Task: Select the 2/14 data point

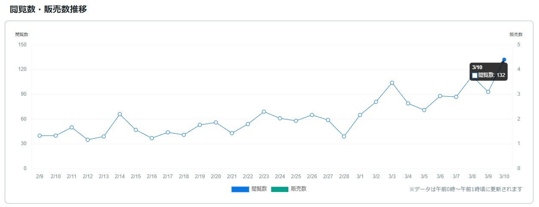Action: coord(120,114)
